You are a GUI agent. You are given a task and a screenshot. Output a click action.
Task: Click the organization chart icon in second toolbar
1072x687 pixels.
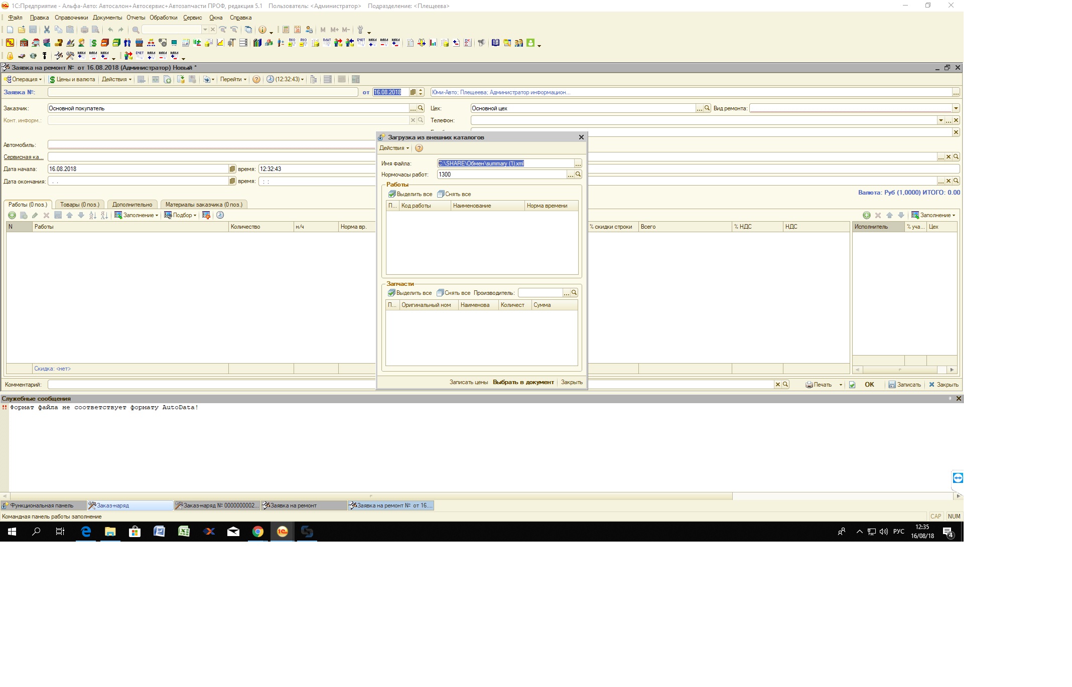[x=151, y=43]
